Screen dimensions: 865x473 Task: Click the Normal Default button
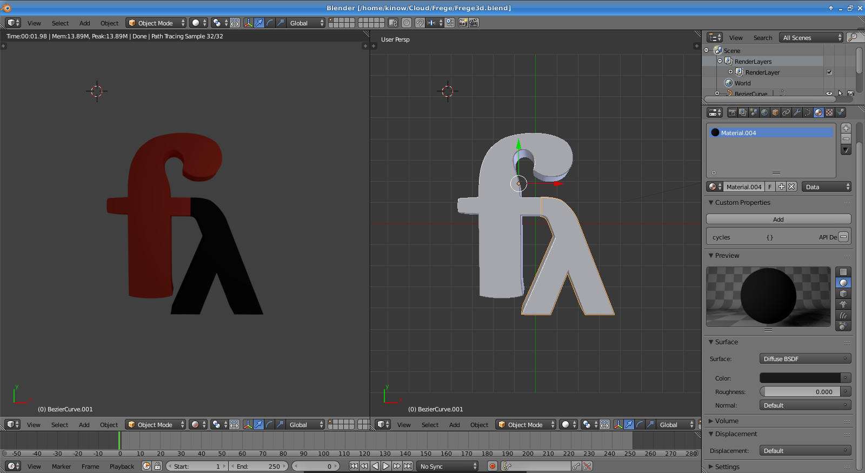tap(806, 405)
